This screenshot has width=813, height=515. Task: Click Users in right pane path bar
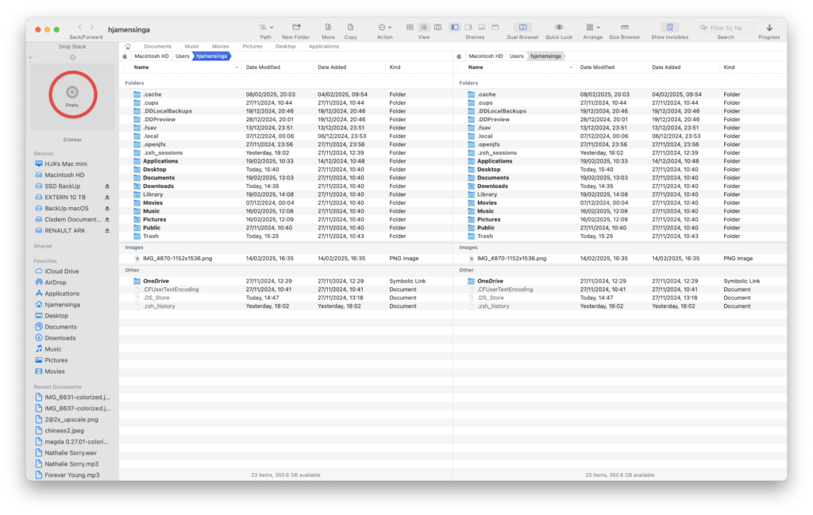[516, 56]
